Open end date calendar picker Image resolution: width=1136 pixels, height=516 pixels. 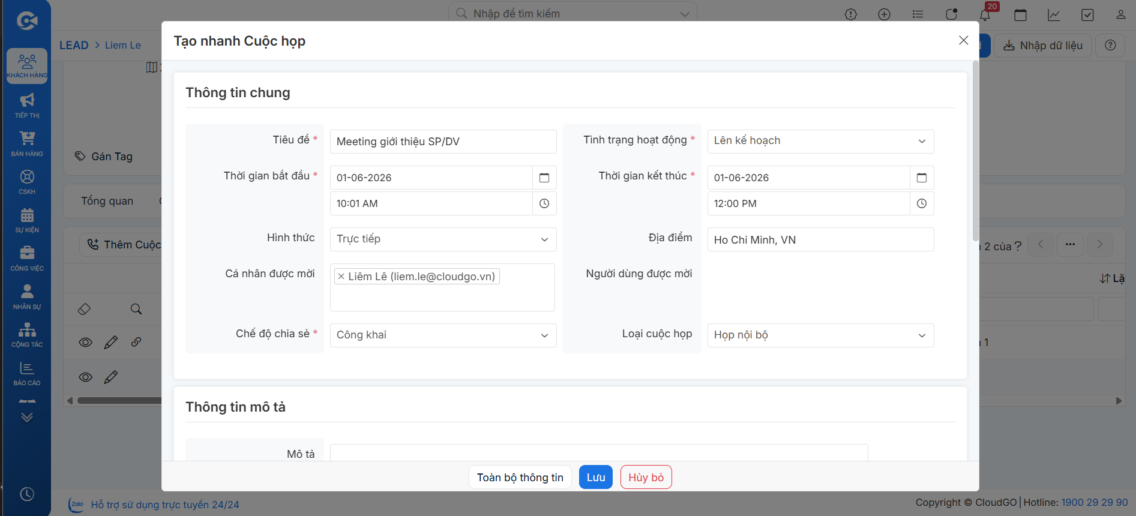click(x=922, y=178)
